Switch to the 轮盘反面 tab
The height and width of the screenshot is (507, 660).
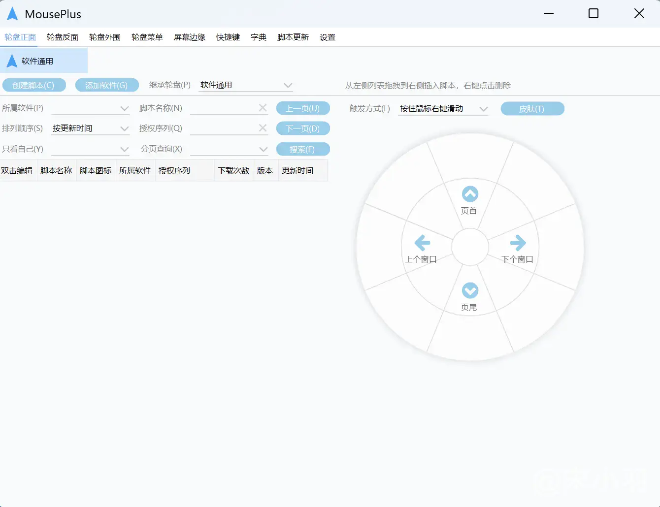coord(63,37)
